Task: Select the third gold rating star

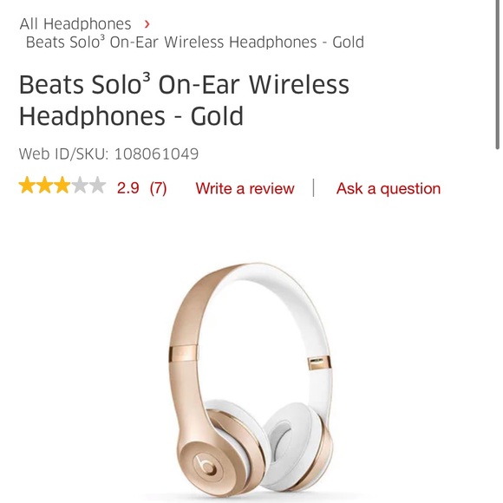Action: (x=62, y=186)
